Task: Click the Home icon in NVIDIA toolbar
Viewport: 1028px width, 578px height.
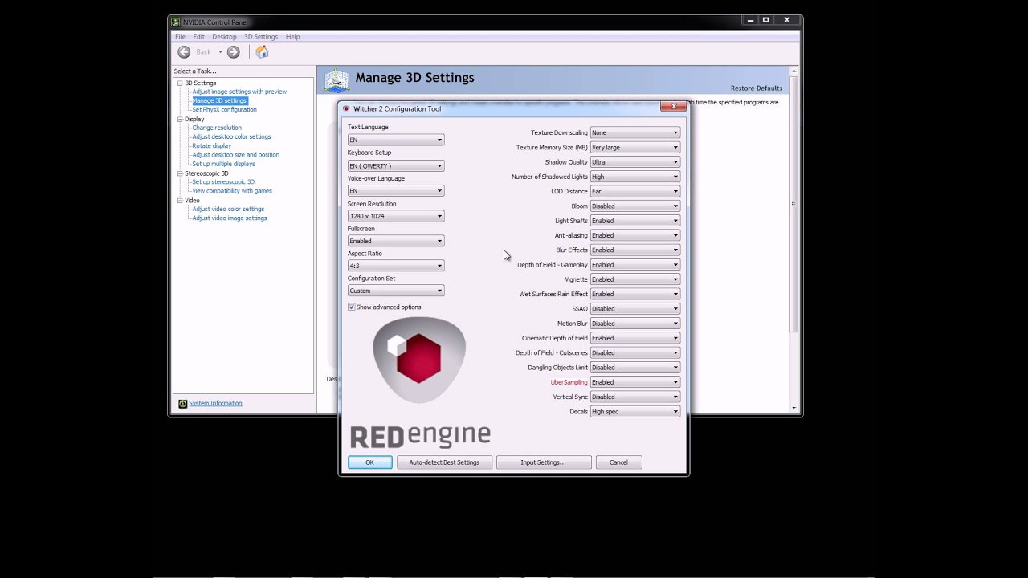Action: pyautogui.click(x=262, y=52)
